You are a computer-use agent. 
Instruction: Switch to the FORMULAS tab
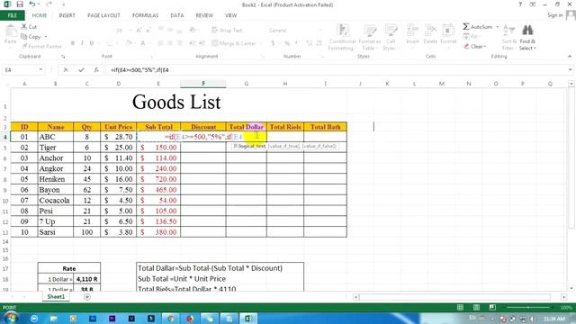145,15
